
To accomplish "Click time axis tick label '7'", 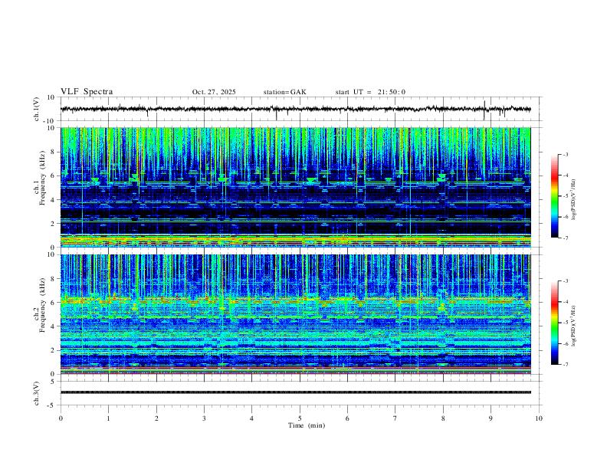I will [x=395, y=418].
